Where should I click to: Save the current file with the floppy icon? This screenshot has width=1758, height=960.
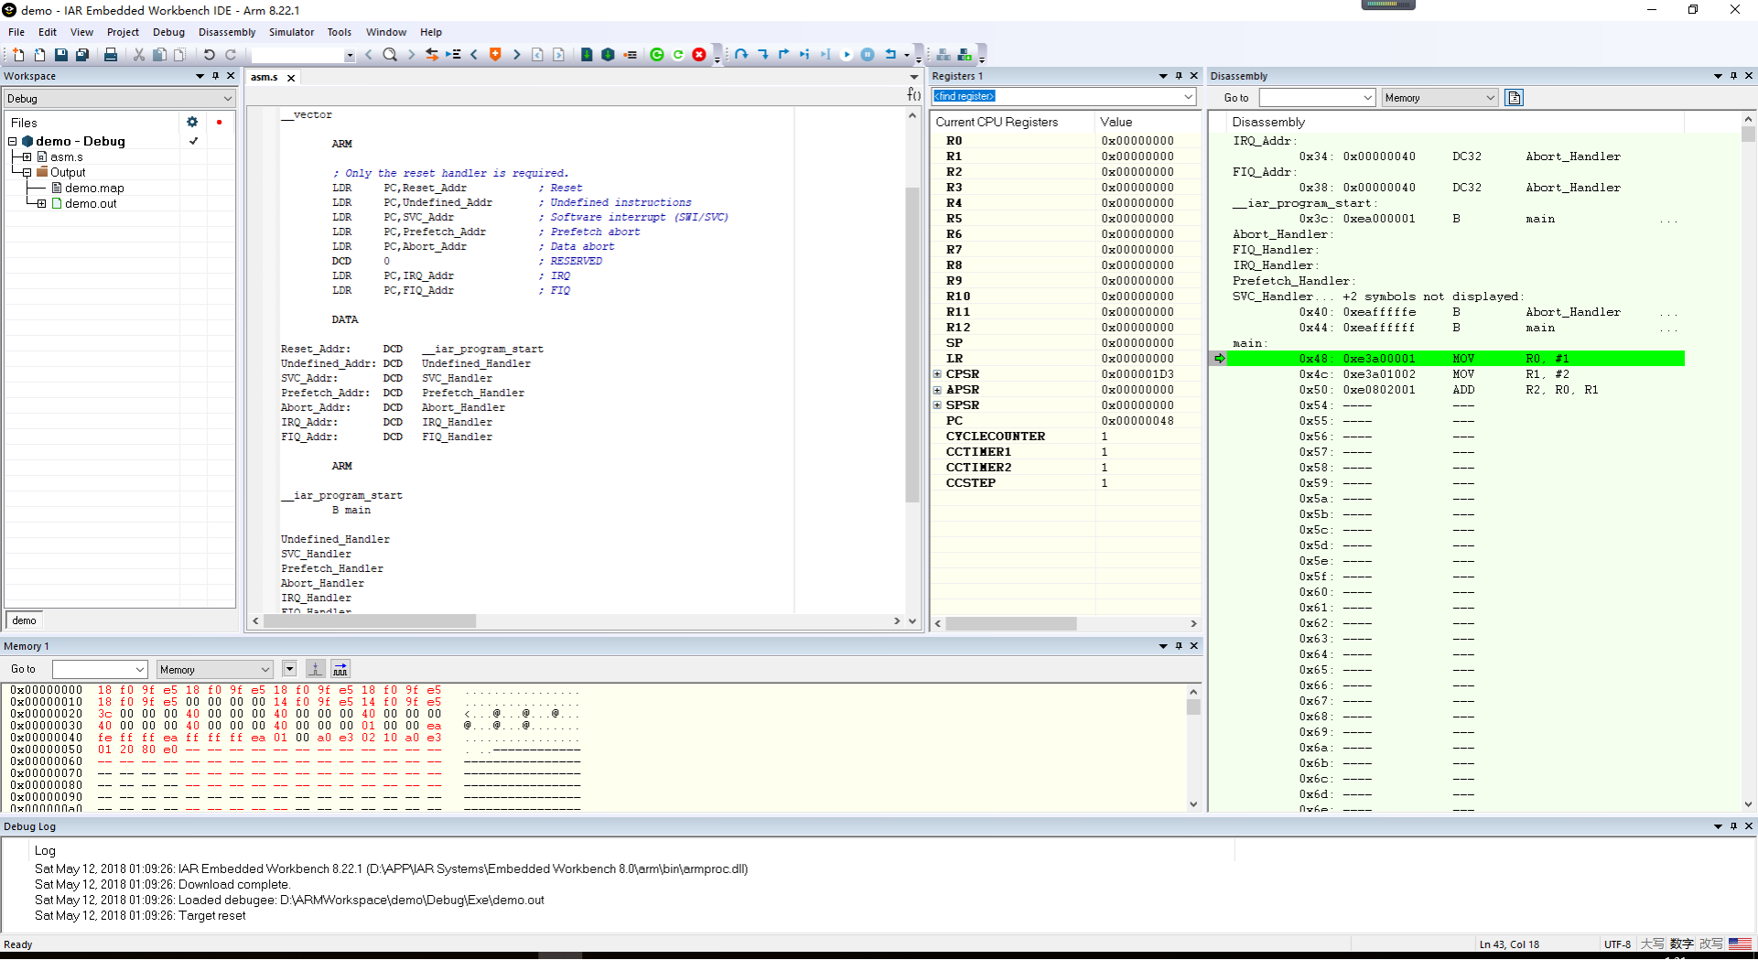tap(61, 55)
